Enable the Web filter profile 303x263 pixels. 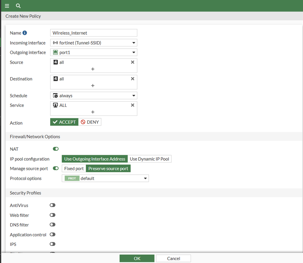[x=52, y=215]
